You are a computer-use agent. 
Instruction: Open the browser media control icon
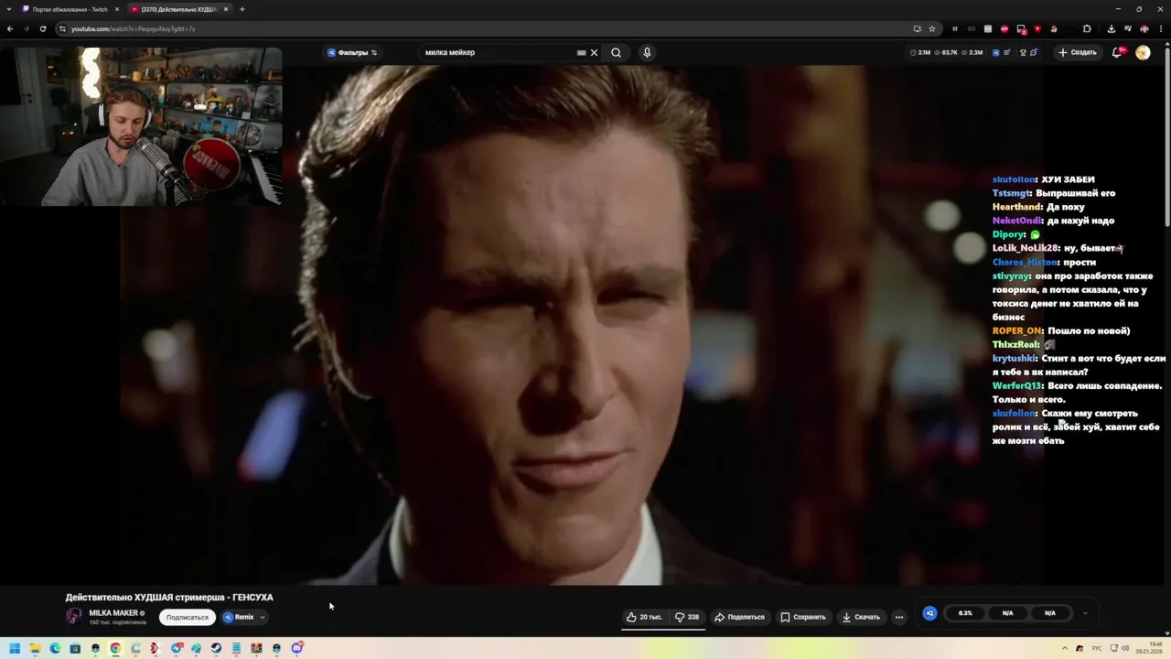tap(1127, 28)
